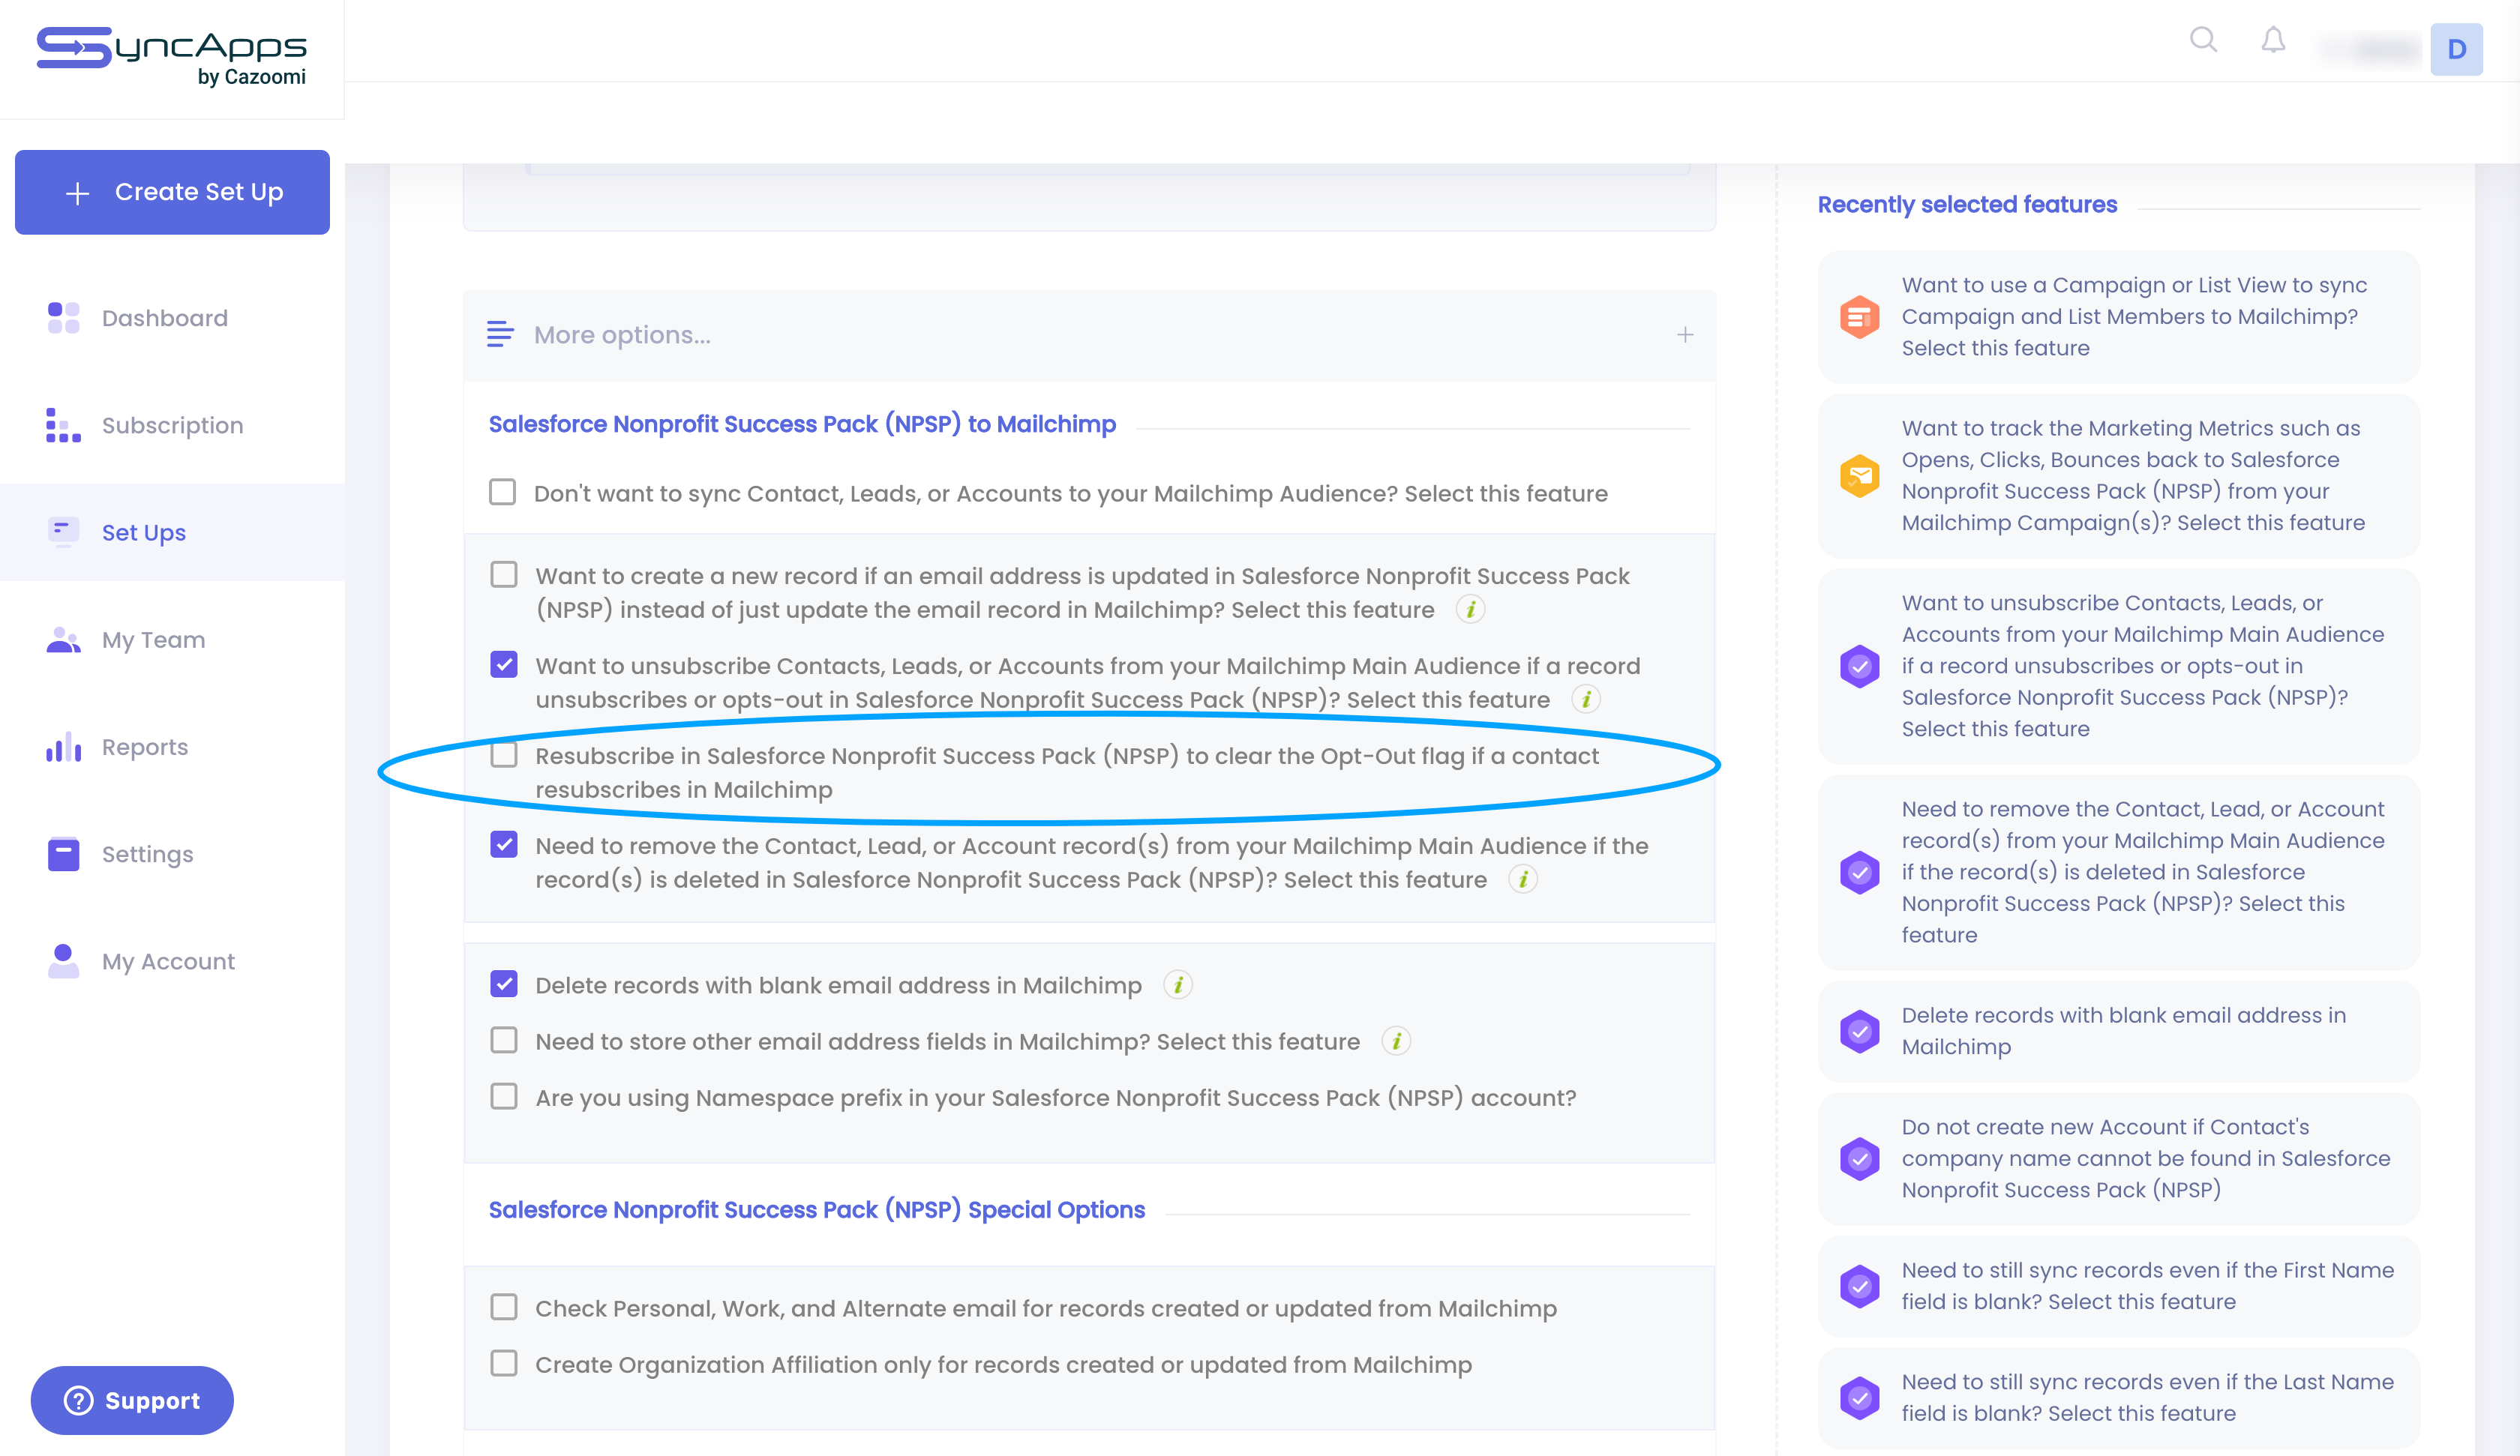The image size is (2520, 1456).
Task: Click the Resubscribe in Salesforce NPSP option text
Action: 1067,773
